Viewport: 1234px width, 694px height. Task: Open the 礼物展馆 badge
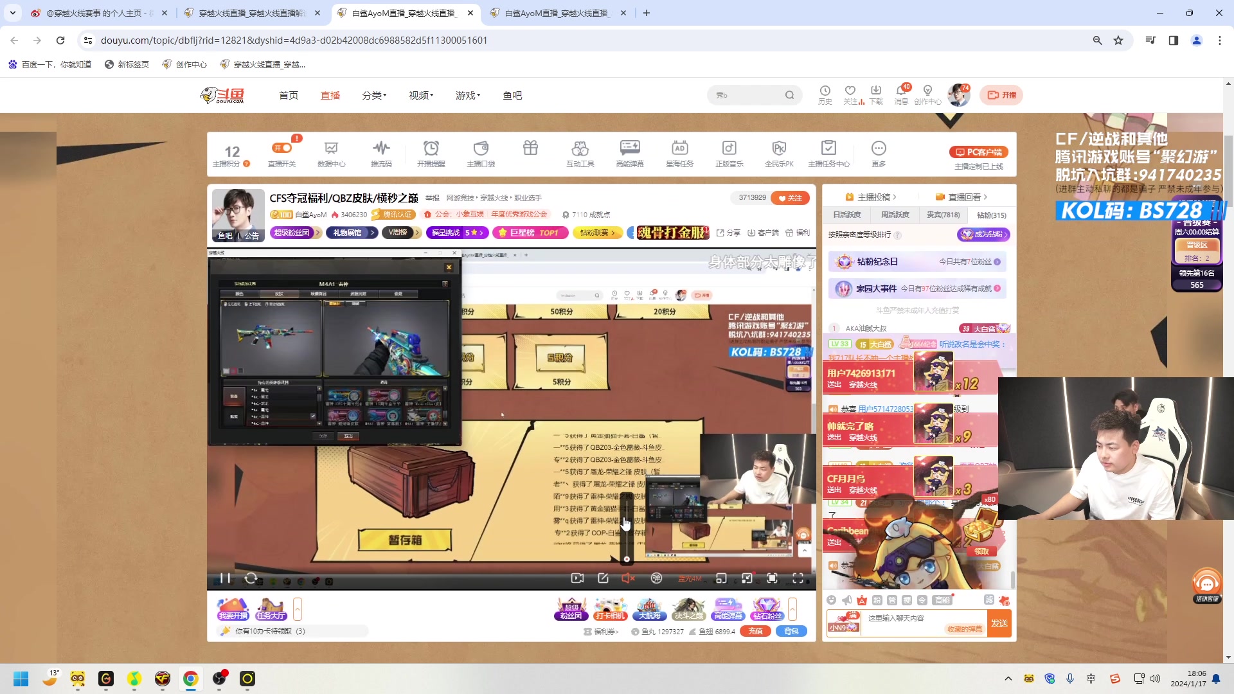tap(352, 233)
